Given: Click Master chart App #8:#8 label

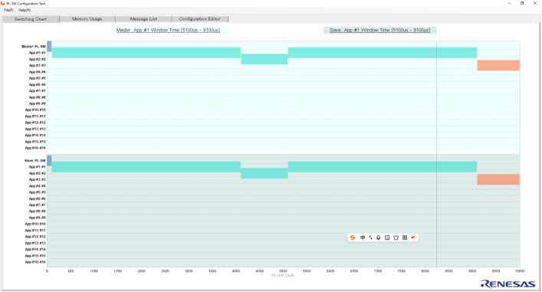Looking at the screenshot, I should pyautogui.click(x=38, y=97).
